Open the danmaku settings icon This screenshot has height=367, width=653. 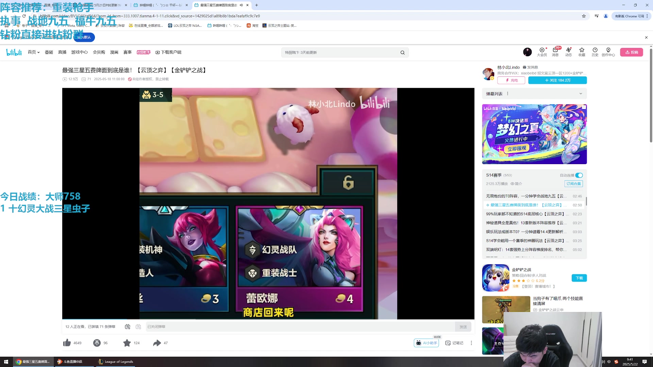[x=138, y=327]
